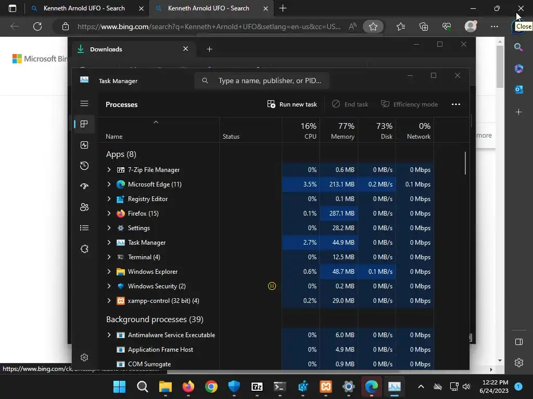
Task: Expand Settings process group
Action: point(109,228)
